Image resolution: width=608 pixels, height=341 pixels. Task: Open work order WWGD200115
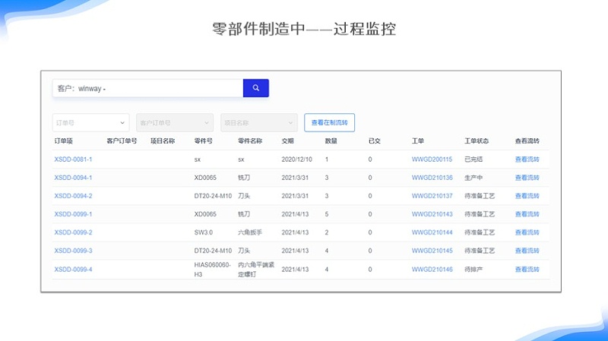[432, 159]
